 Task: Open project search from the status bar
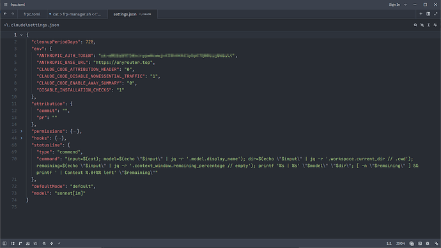click(x=44, y=244)
